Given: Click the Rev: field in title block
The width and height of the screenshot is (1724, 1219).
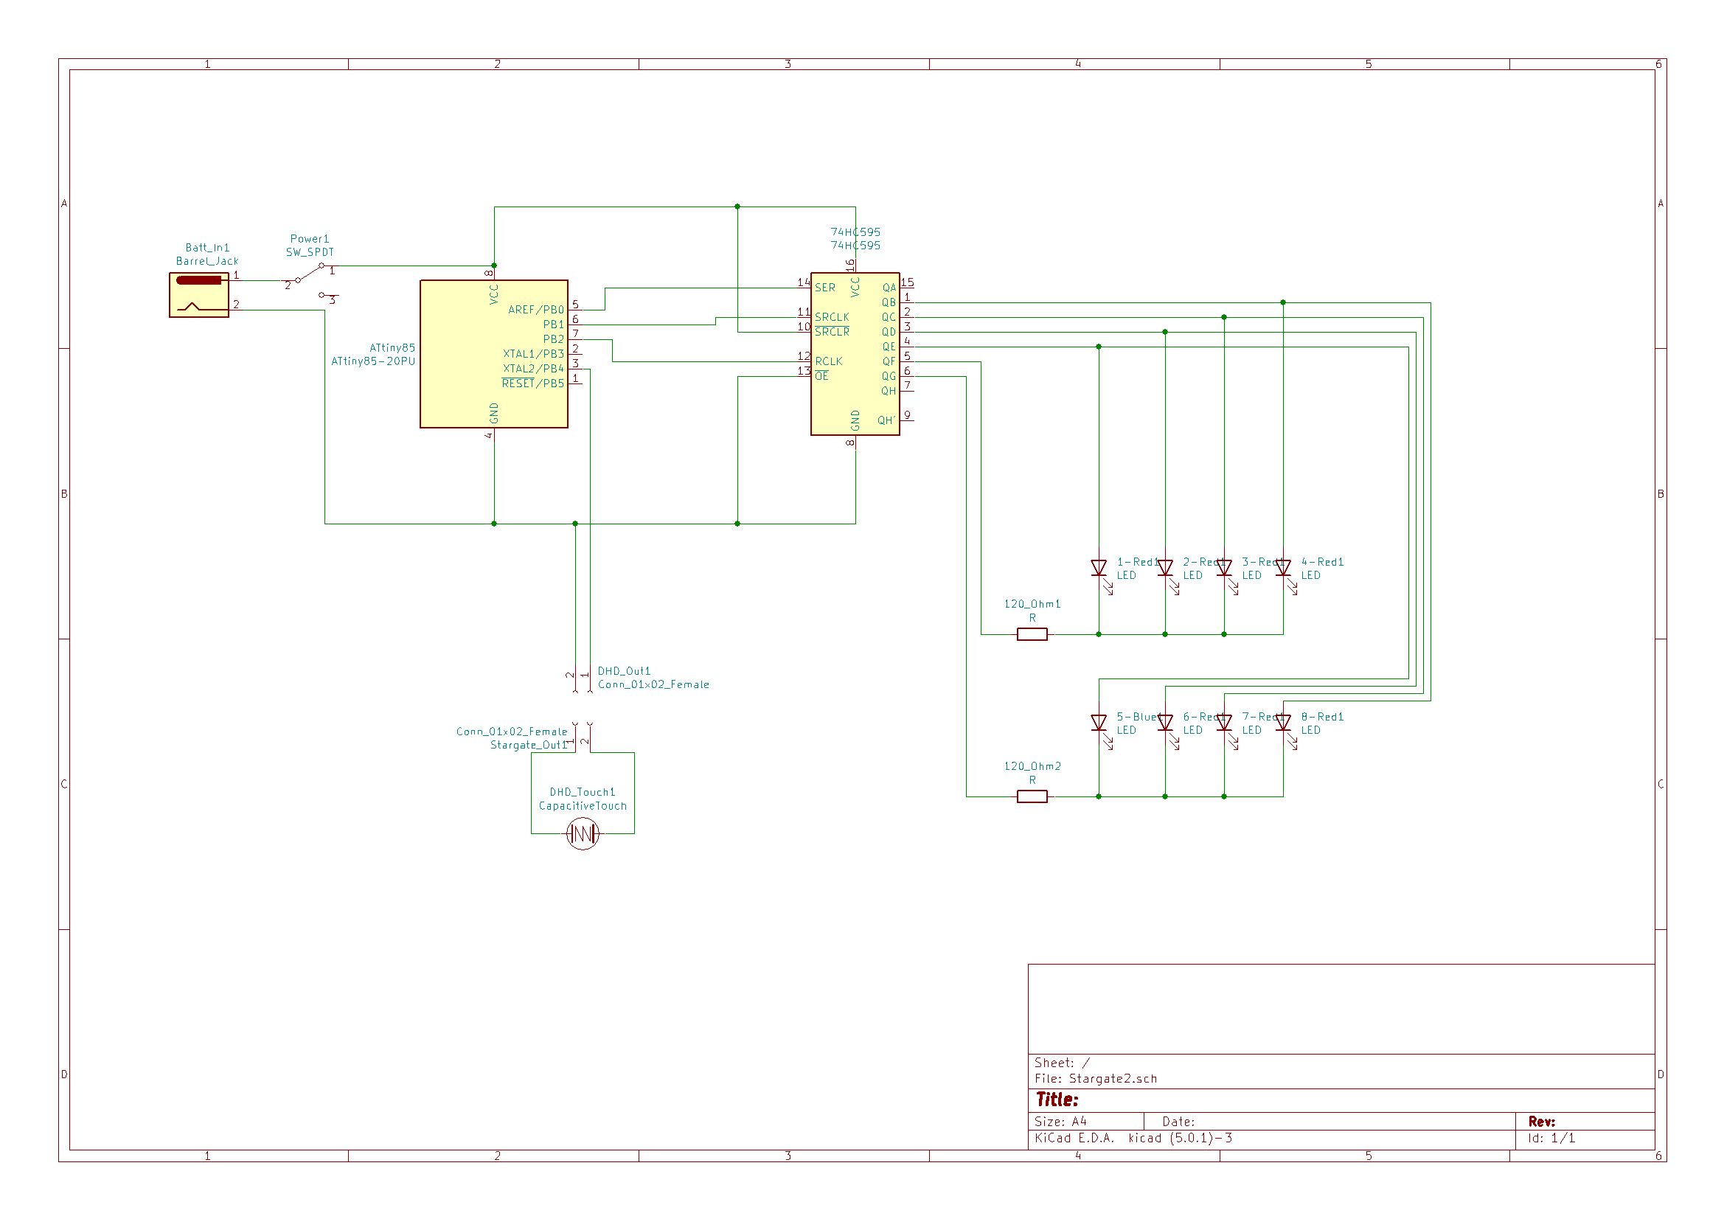Looking at the screenshot, I should pos(1542,1122).
